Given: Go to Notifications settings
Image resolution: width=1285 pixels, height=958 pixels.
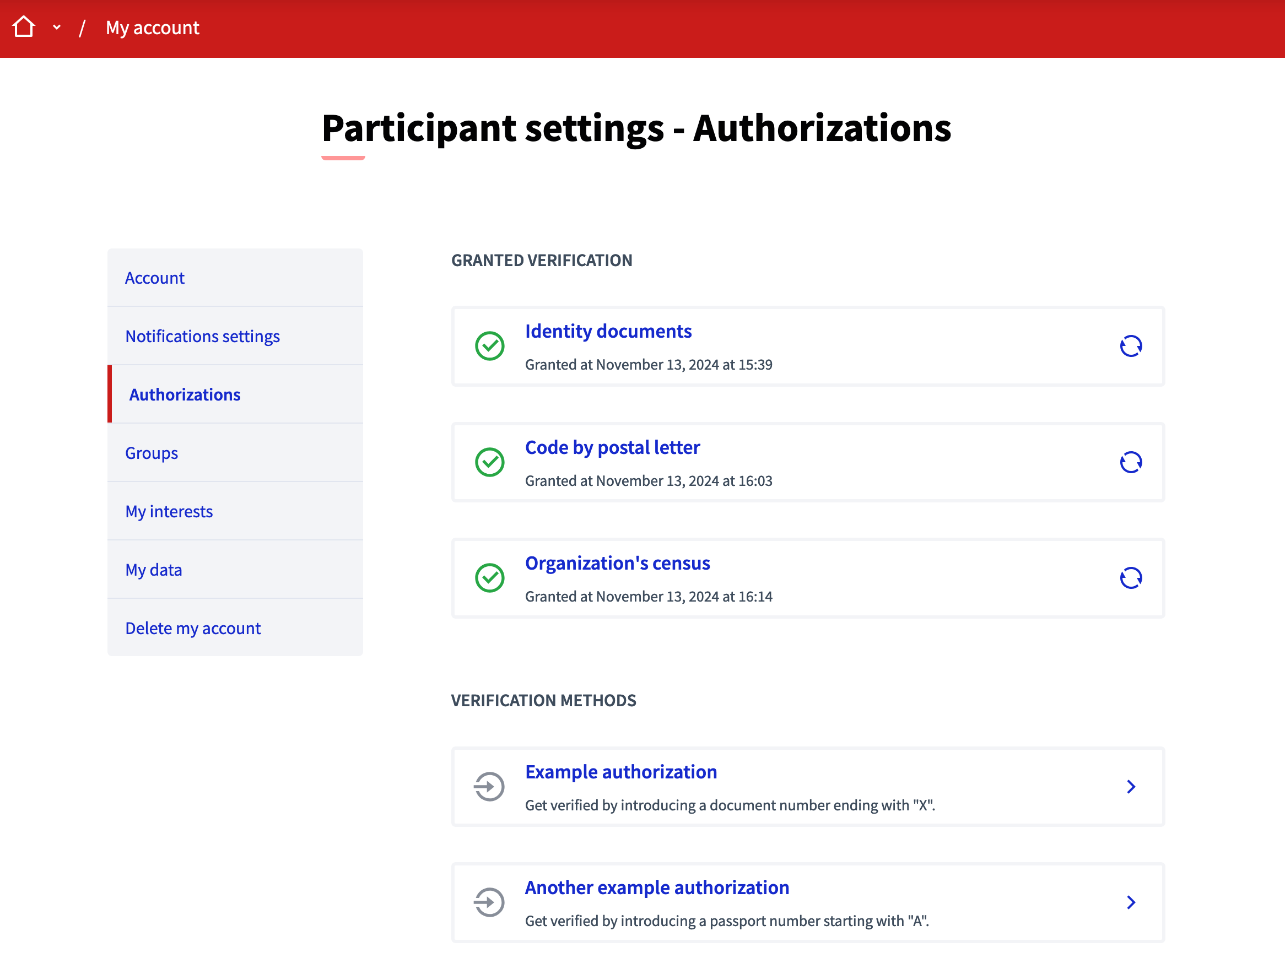Looking at the screenshot, I should (x=202, y=335).
